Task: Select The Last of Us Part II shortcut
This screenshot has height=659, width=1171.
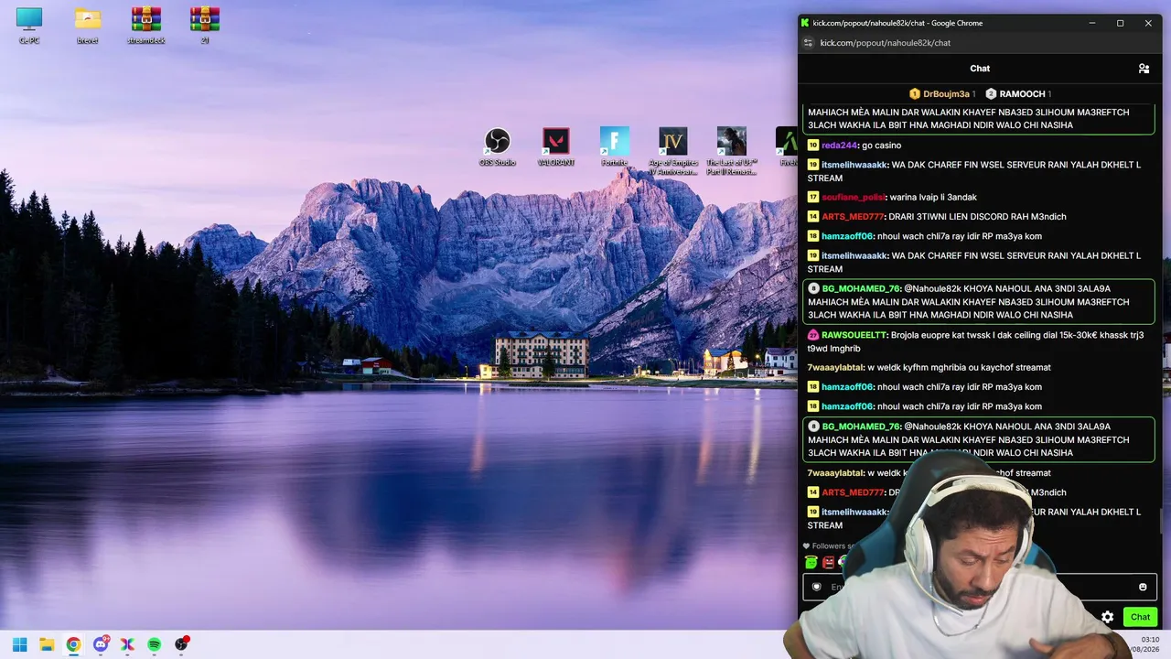Action: pyautogui.click(x=732, y=151)
